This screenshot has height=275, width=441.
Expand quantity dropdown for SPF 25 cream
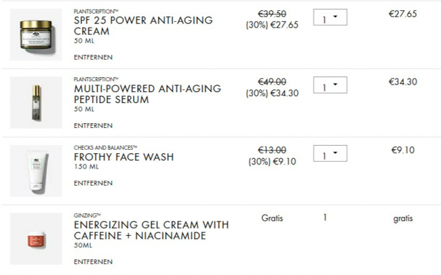[x=330, y=18]
